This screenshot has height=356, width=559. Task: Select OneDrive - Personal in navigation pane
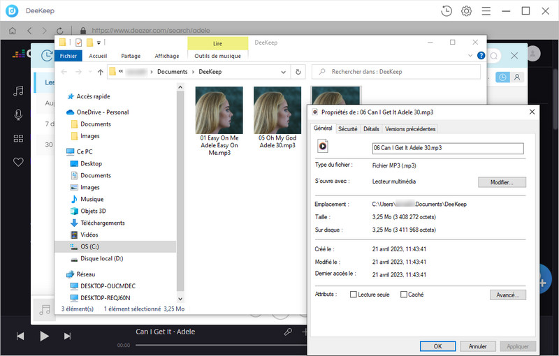(x=102, y=112)
